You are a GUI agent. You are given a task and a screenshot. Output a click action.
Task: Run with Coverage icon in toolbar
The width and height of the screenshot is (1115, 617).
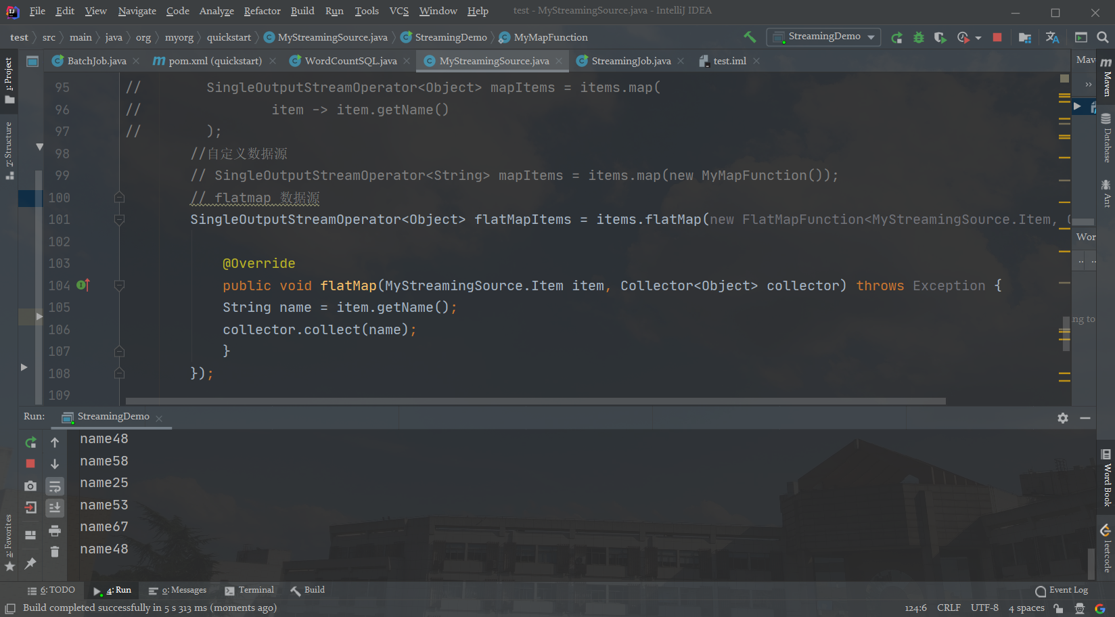(x=940, y=38)
